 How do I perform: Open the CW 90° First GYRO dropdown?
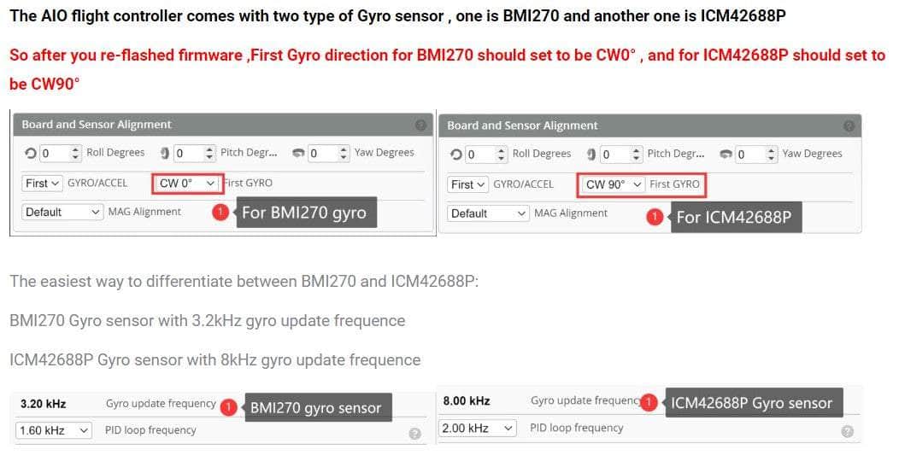[x=614, y=184]
